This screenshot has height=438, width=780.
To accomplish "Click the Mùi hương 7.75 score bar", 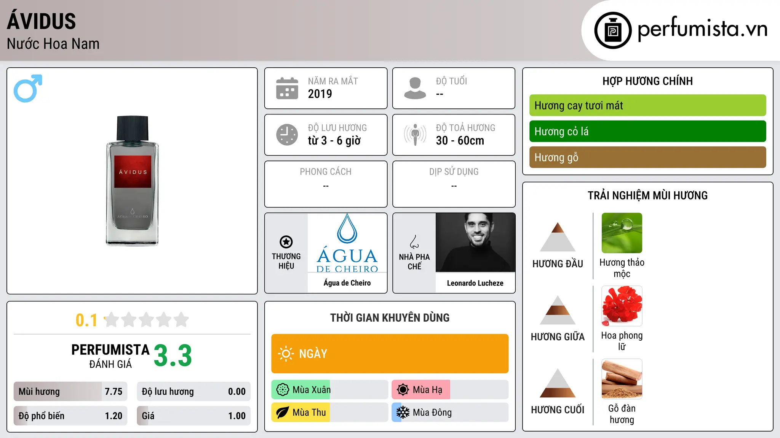I will [70, 392].
